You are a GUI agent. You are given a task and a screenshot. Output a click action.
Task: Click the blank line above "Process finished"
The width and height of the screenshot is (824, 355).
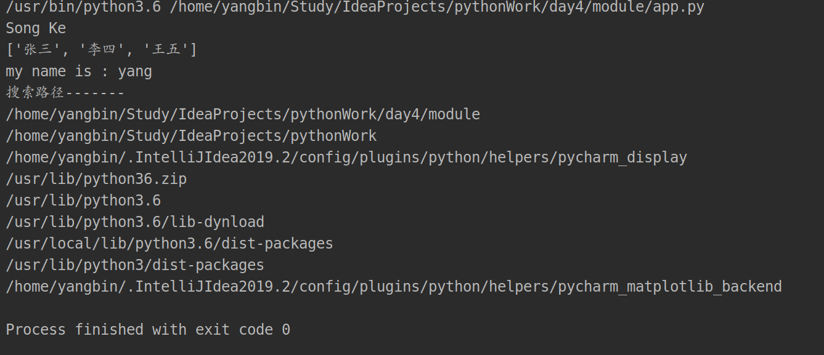pyautogui.click(x=412, y=308)
